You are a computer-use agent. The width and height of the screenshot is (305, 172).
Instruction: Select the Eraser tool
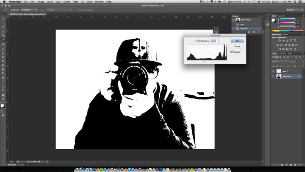coord(3,61)
